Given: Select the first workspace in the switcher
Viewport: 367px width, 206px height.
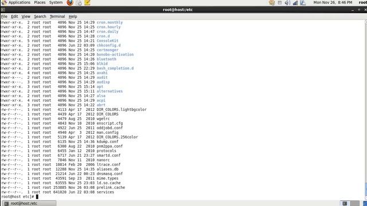Looking at the screenshot, I should (x=345, y=204).
